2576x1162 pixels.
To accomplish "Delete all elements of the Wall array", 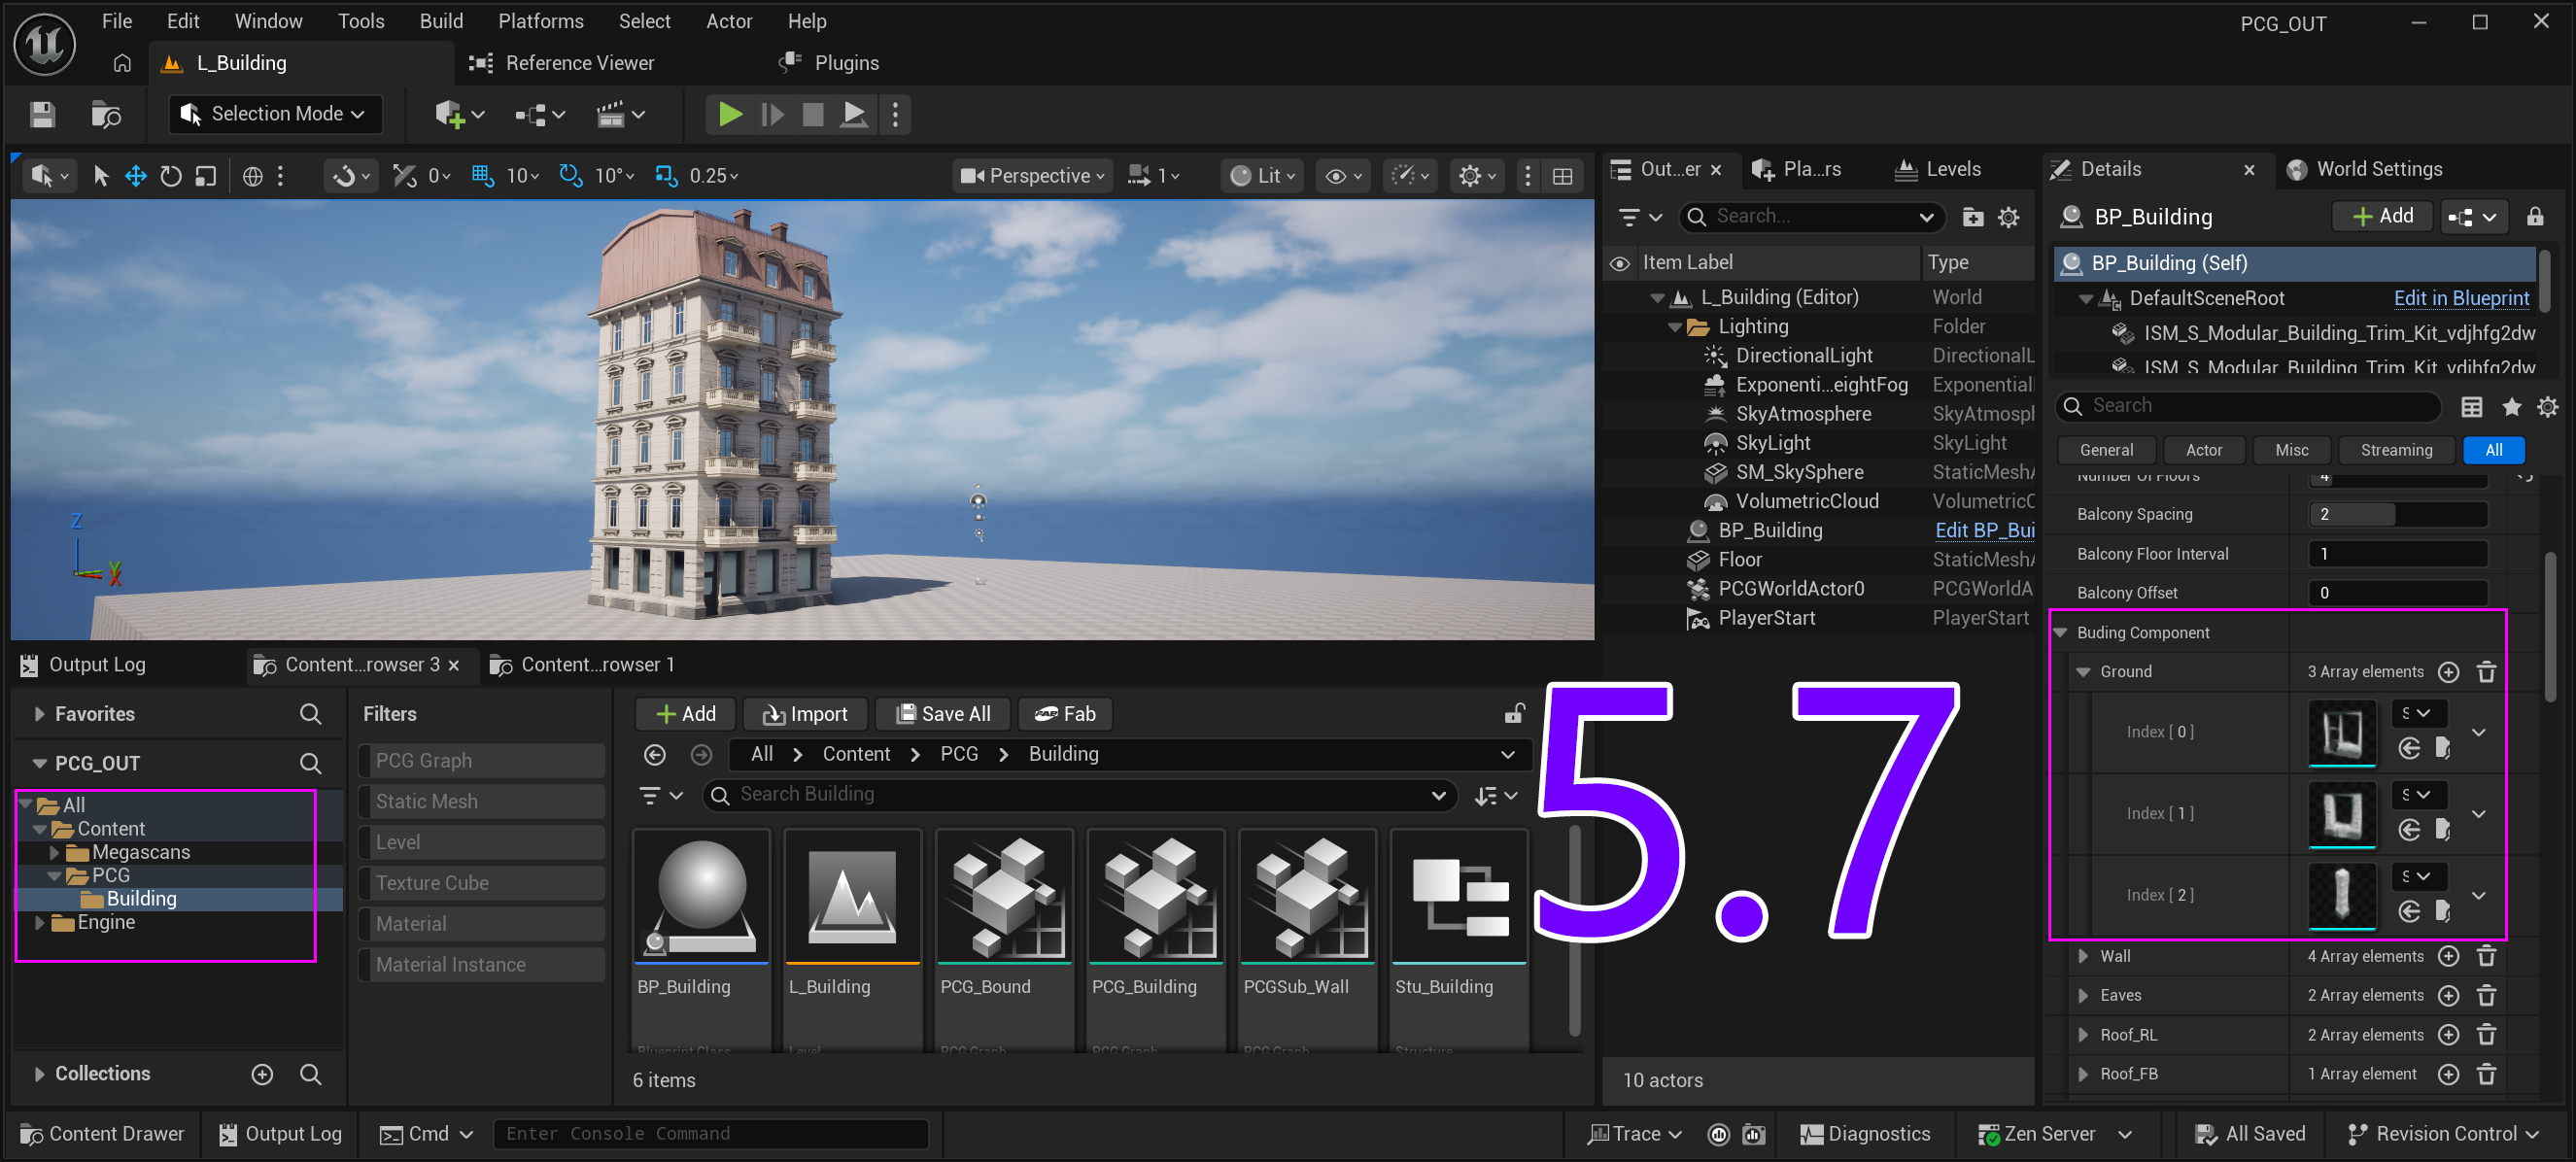I will click(2486, 955).
